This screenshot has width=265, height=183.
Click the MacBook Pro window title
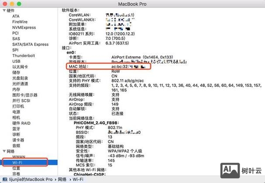(x=132, y=4)
